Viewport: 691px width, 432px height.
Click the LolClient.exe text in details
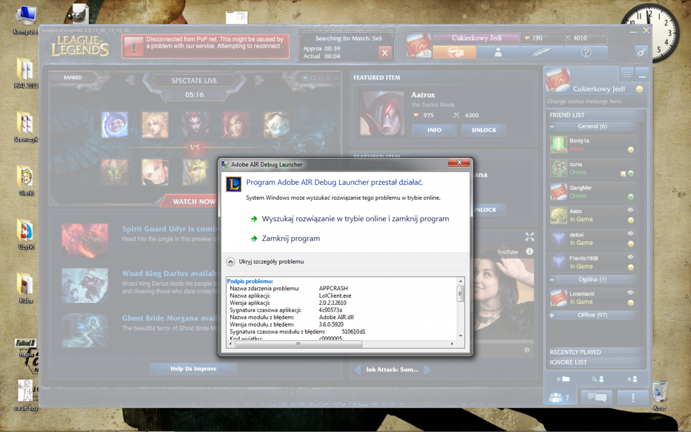[335, 295]
